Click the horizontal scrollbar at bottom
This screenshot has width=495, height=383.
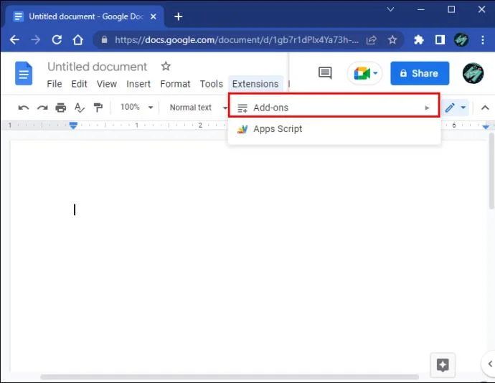pos(230,377)
